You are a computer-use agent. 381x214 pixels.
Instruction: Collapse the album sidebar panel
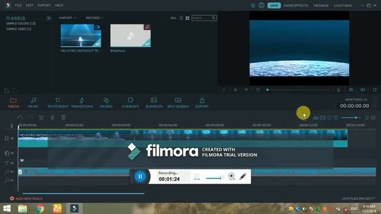(49, 18)
